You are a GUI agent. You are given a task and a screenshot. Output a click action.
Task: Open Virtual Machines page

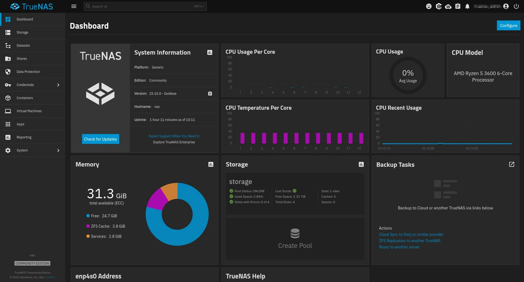pyautogui.click(x=29, y=111)
